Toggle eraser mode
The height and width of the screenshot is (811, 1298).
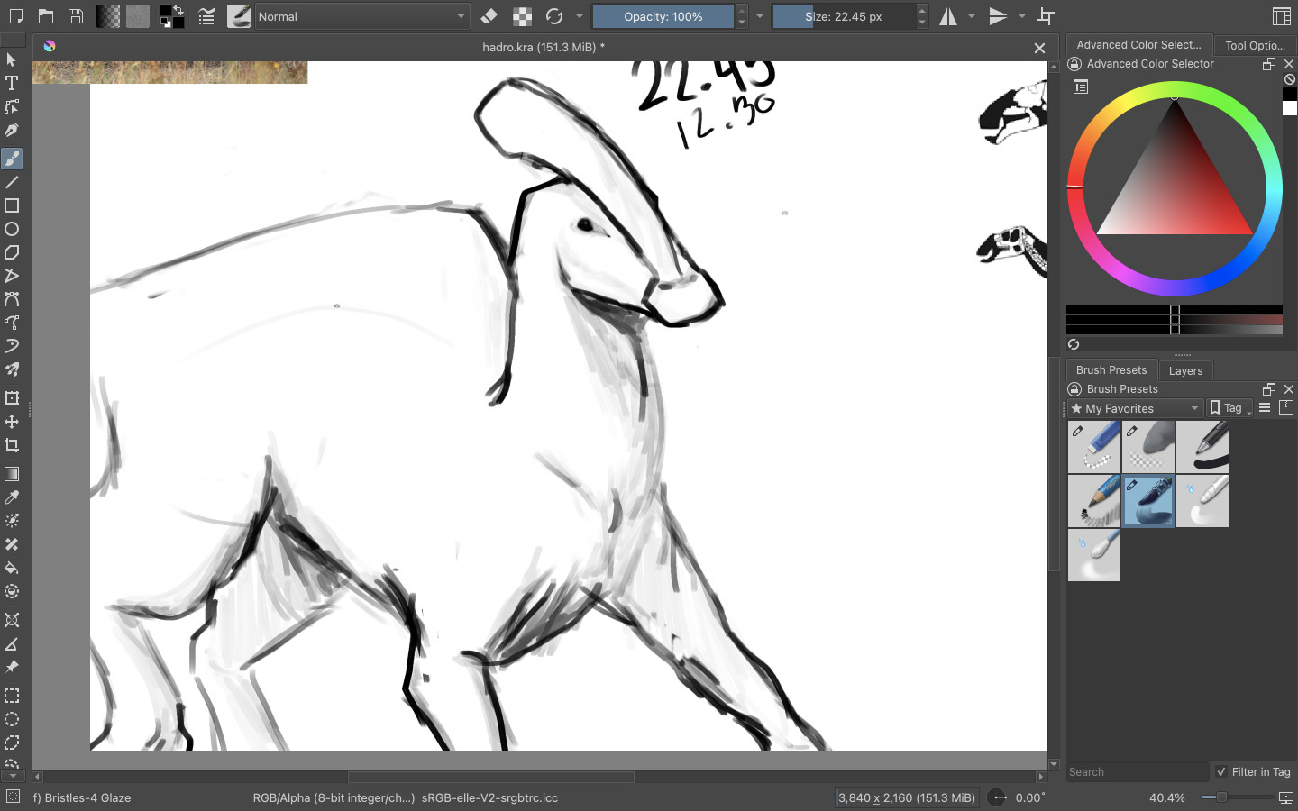pyautogui.click(x=489, y=16)
